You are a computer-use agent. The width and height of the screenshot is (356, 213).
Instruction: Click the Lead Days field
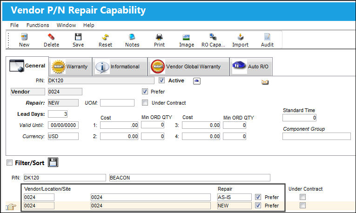click(58, 114)
